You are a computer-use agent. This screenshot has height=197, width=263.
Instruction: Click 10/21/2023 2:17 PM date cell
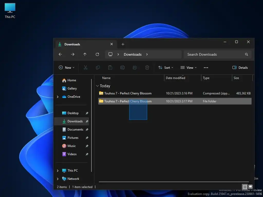point(179,101)
